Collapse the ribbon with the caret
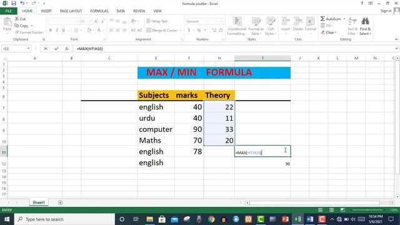 click(396, 39)
